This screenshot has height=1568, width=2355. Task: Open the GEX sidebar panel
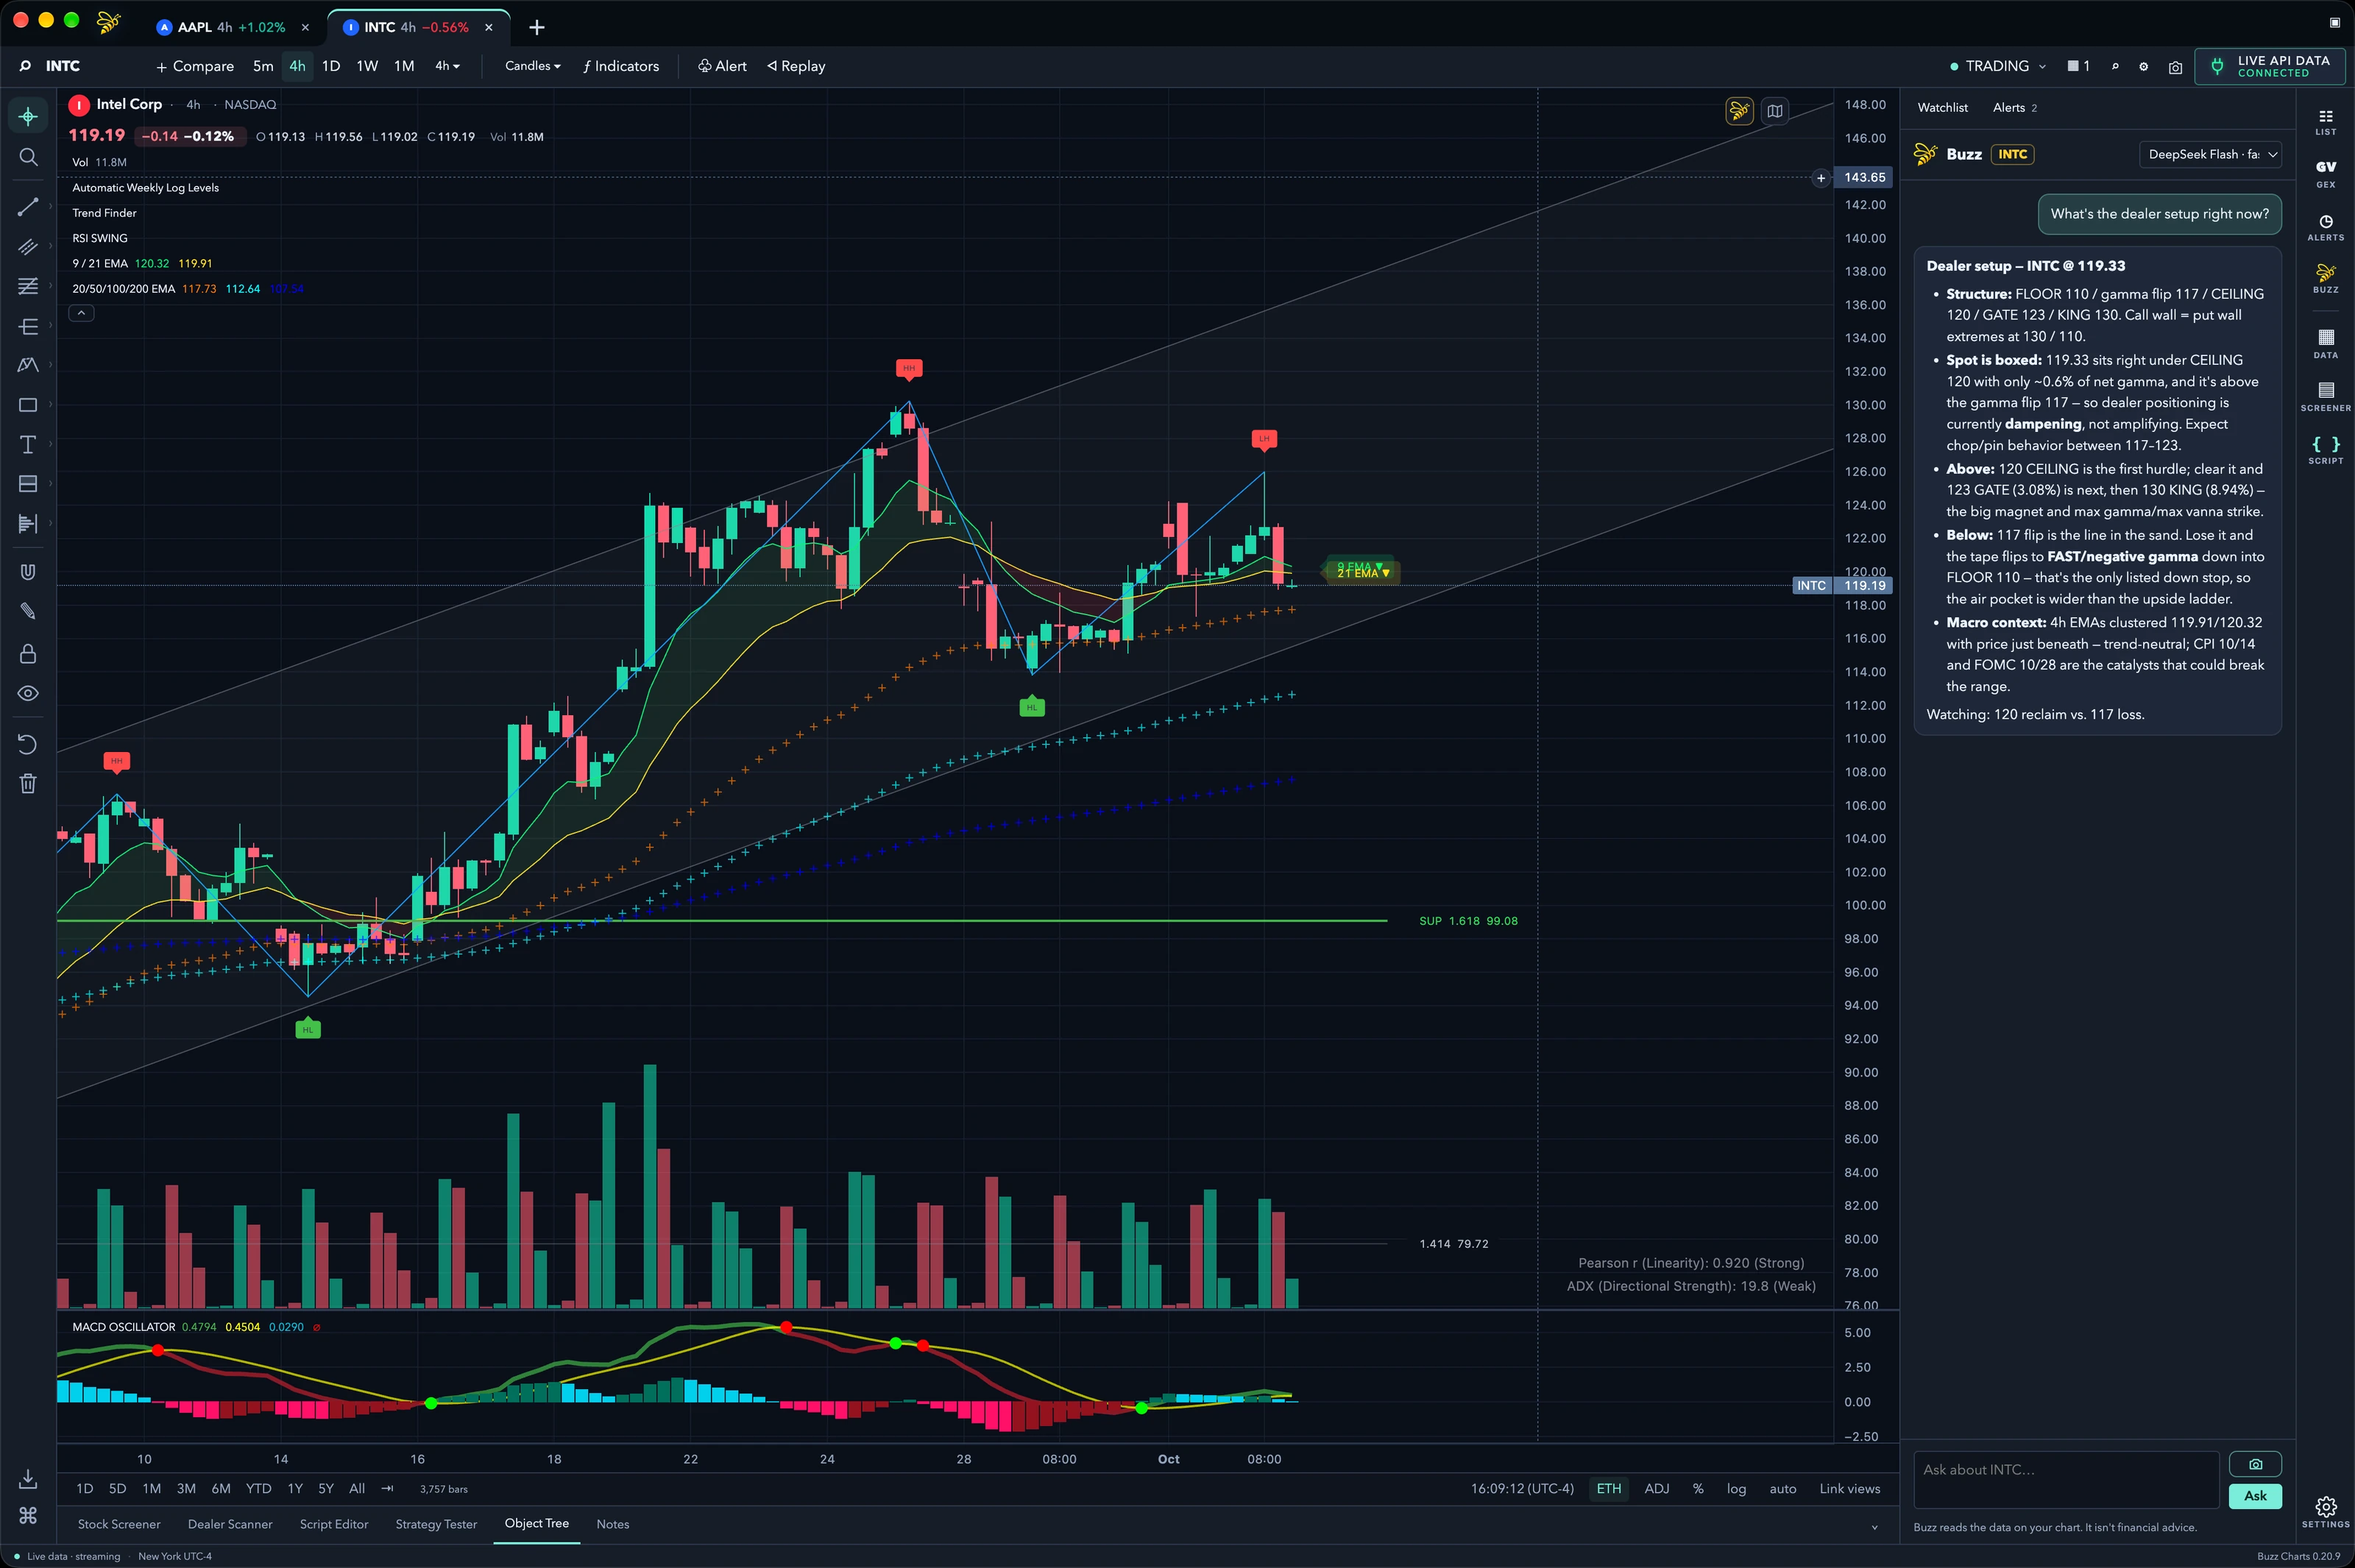coord(2326,174)
